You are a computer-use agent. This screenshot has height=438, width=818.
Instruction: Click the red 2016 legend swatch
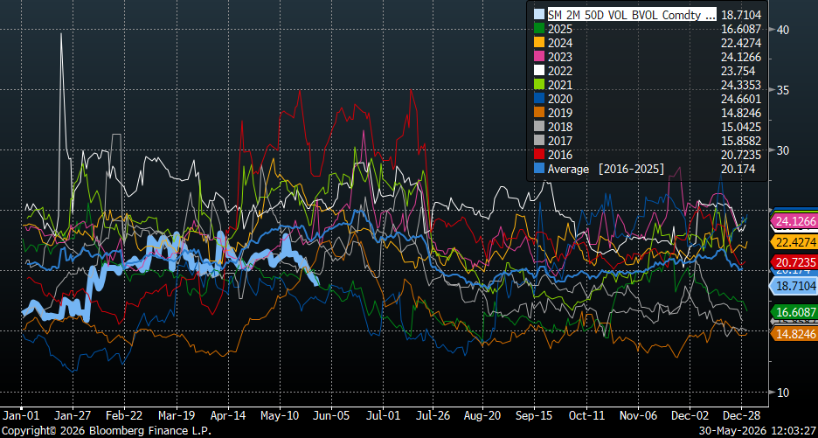(537, 155)
